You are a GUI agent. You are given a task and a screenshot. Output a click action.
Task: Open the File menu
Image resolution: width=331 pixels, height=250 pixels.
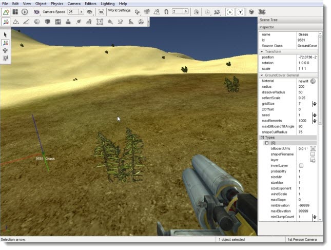click(5, 4)
